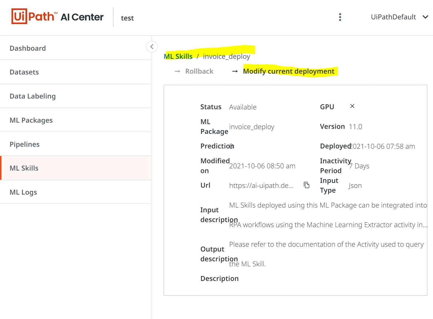Select ML Skills in the sidebar

coord(76,168)
